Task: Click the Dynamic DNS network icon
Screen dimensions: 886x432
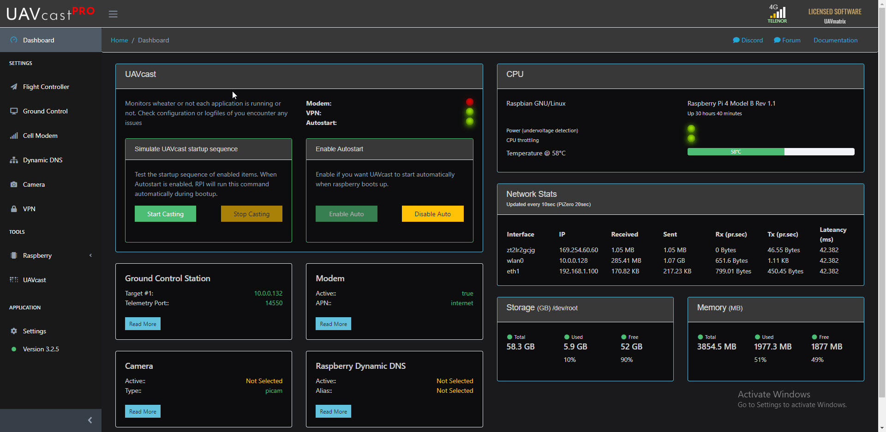Action: pyautogui.click(x=14, y=160)
